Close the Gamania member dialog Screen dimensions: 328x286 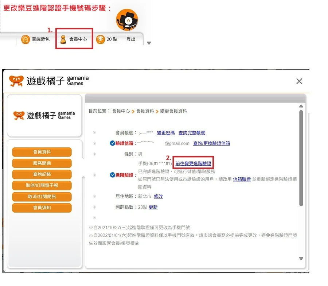coord(299,81)
